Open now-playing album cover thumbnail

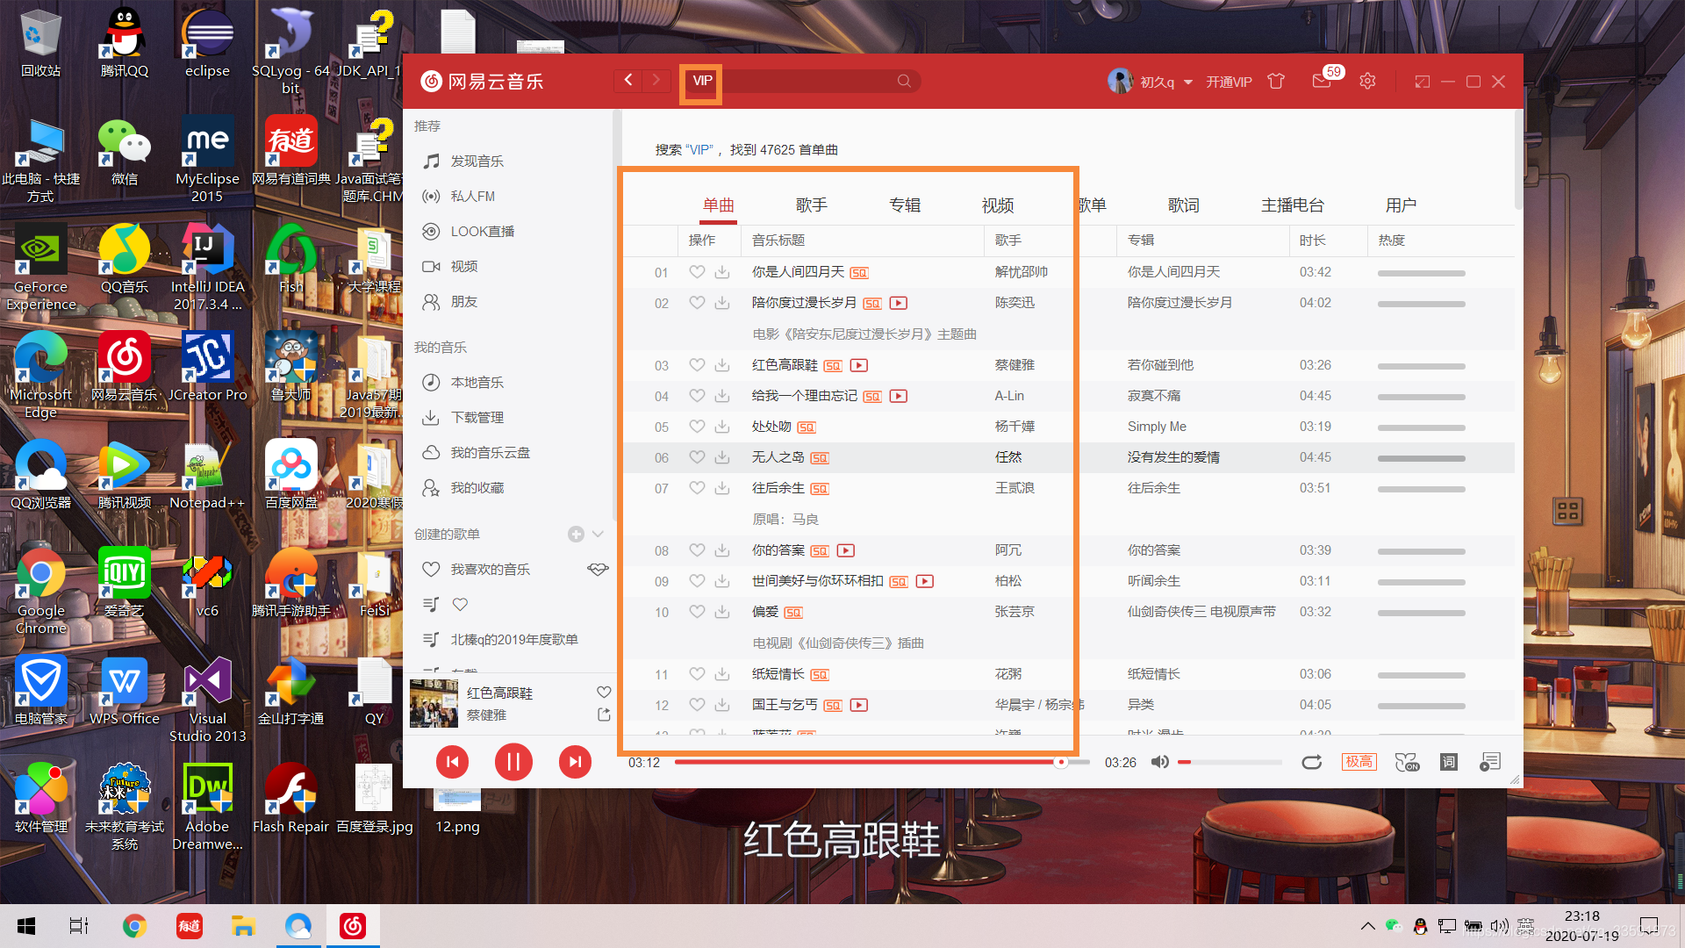point(434,703)
